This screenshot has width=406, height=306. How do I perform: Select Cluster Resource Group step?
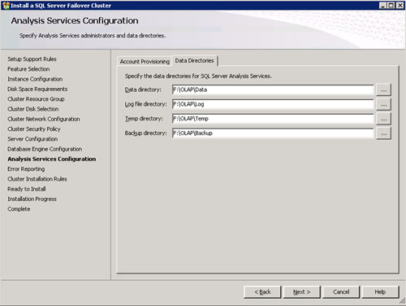pos(36,99)
